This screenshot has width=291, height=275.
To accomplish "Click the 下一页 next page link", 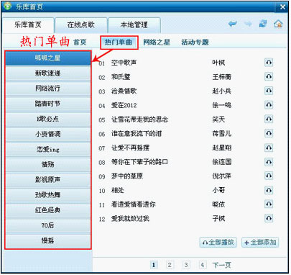I will [221, 265].
